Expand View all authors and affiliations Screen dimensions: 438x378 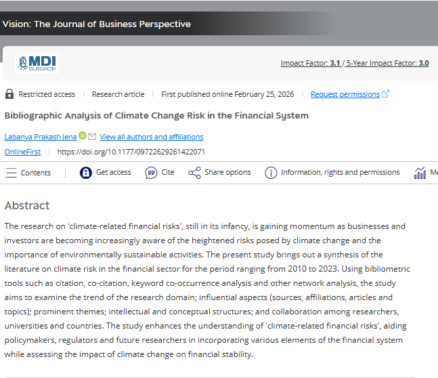coord(151,137)
